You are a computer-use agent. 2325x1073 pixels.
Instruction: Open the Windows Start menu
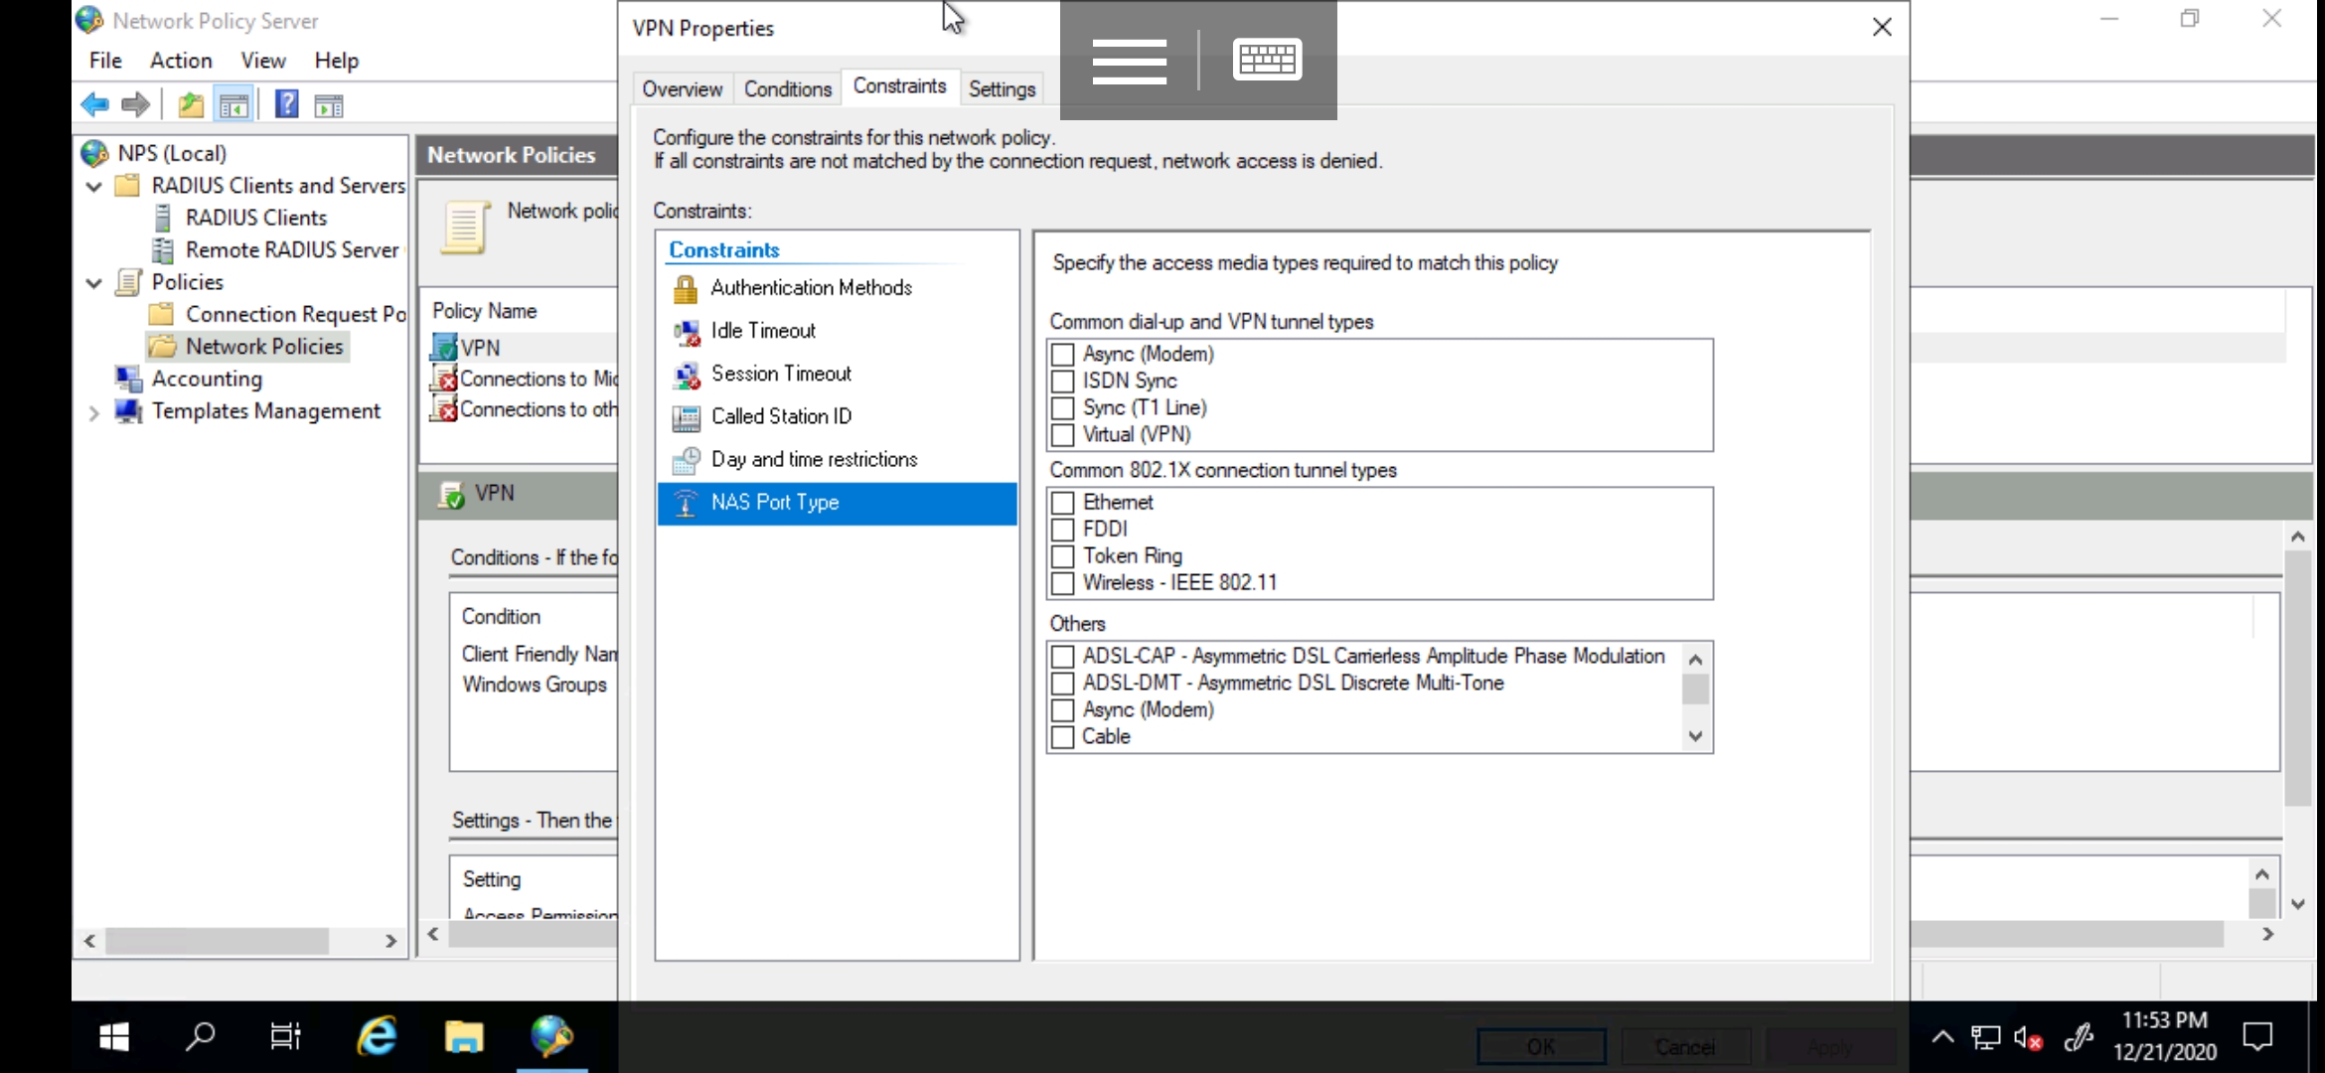[x=114, y=1037]
